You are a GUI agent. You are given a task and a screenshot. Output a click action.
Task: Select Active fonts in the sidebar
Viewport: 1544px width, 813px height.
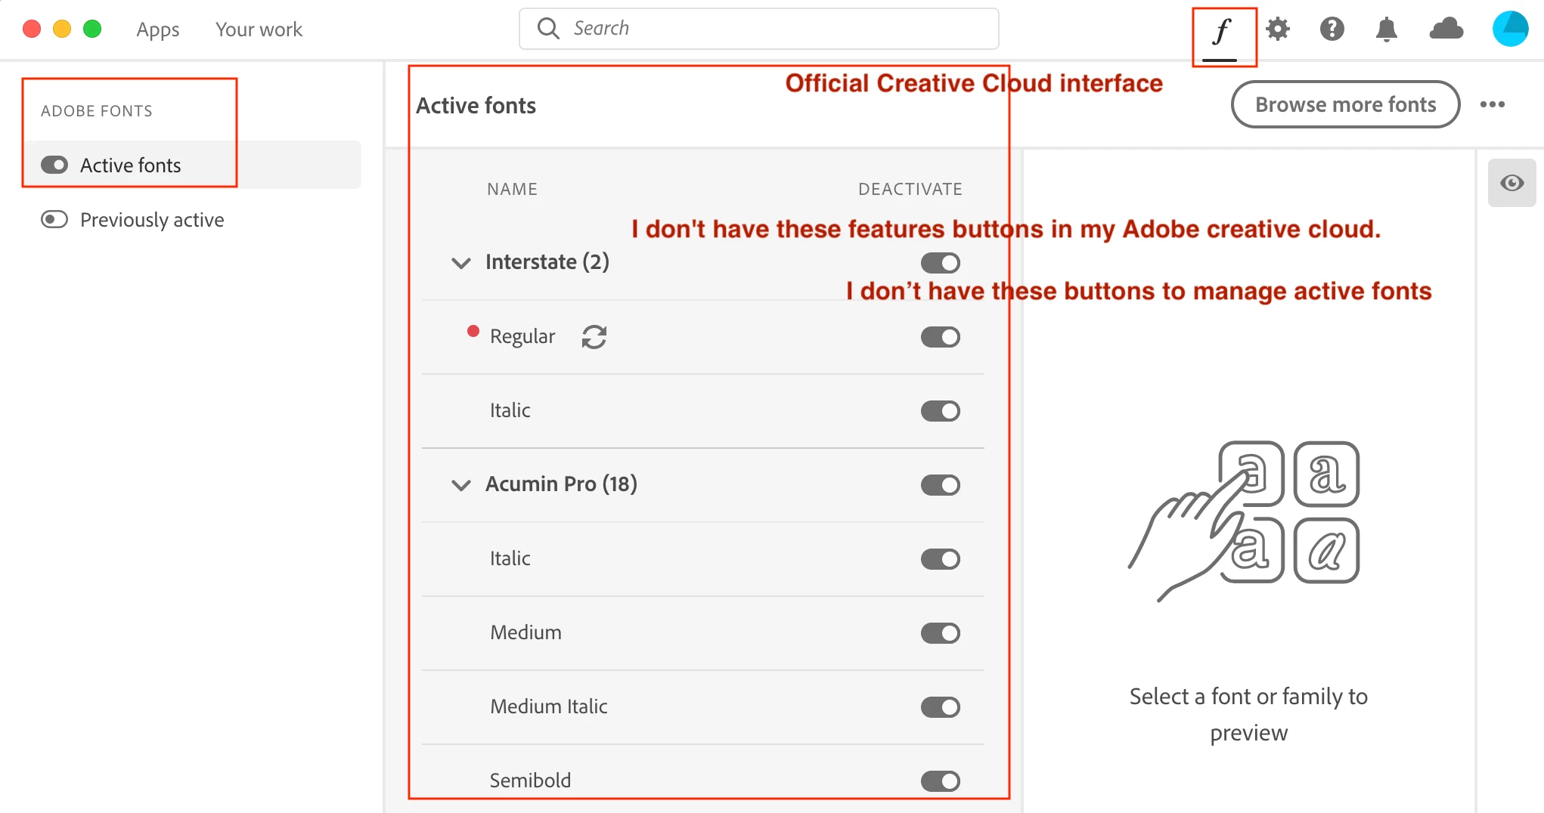[x=192, y=165]
